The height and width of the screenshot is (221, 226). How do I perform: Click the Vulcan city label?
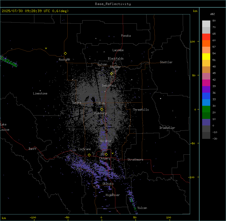point(142,208)
